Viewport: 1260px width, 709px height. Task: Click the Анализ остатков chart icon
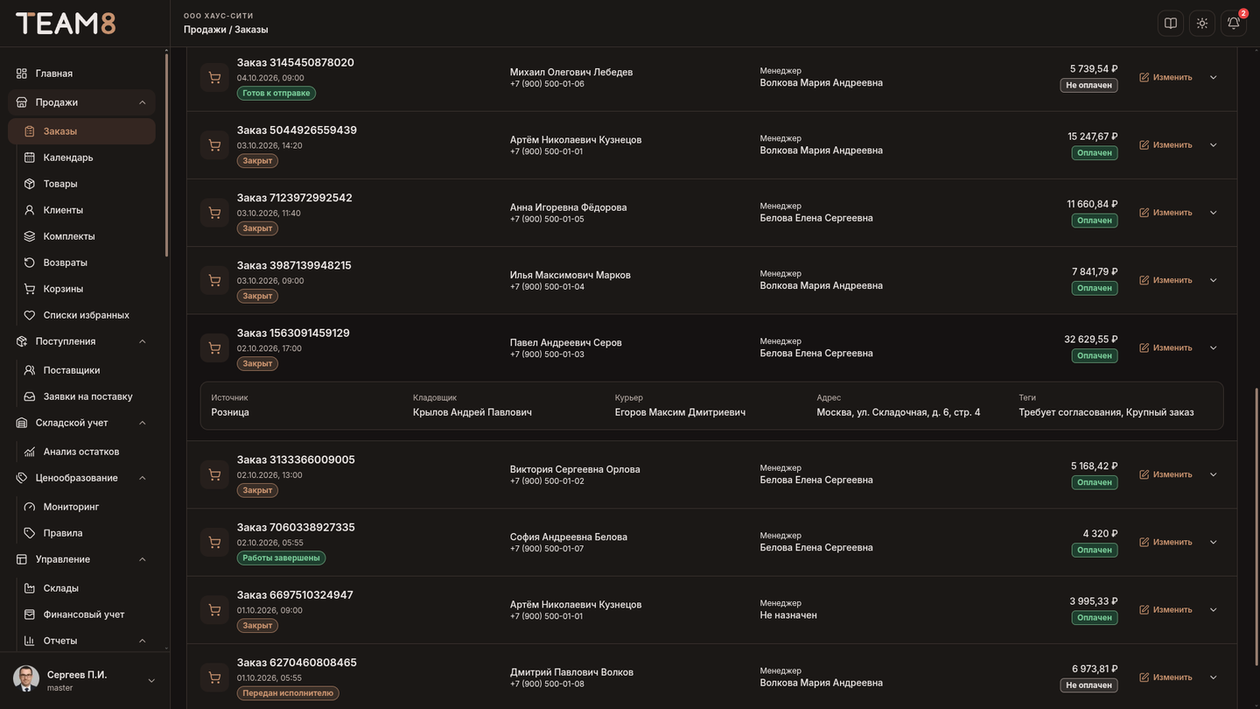[x=30, y=452]
